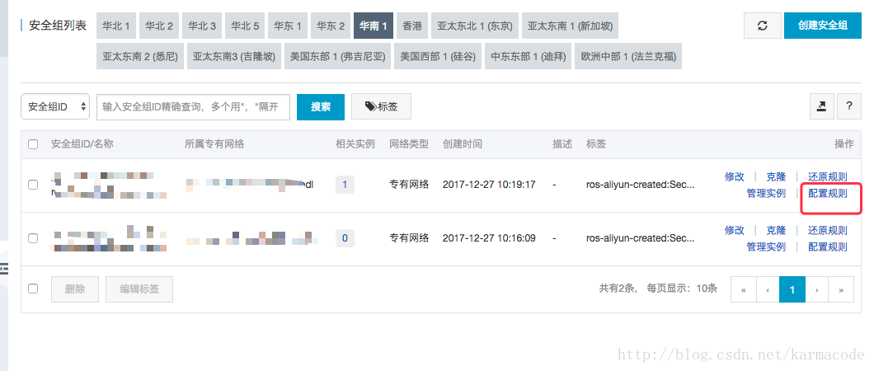Click 还原规则 for the 10:16:09 row

click(828, 230)
